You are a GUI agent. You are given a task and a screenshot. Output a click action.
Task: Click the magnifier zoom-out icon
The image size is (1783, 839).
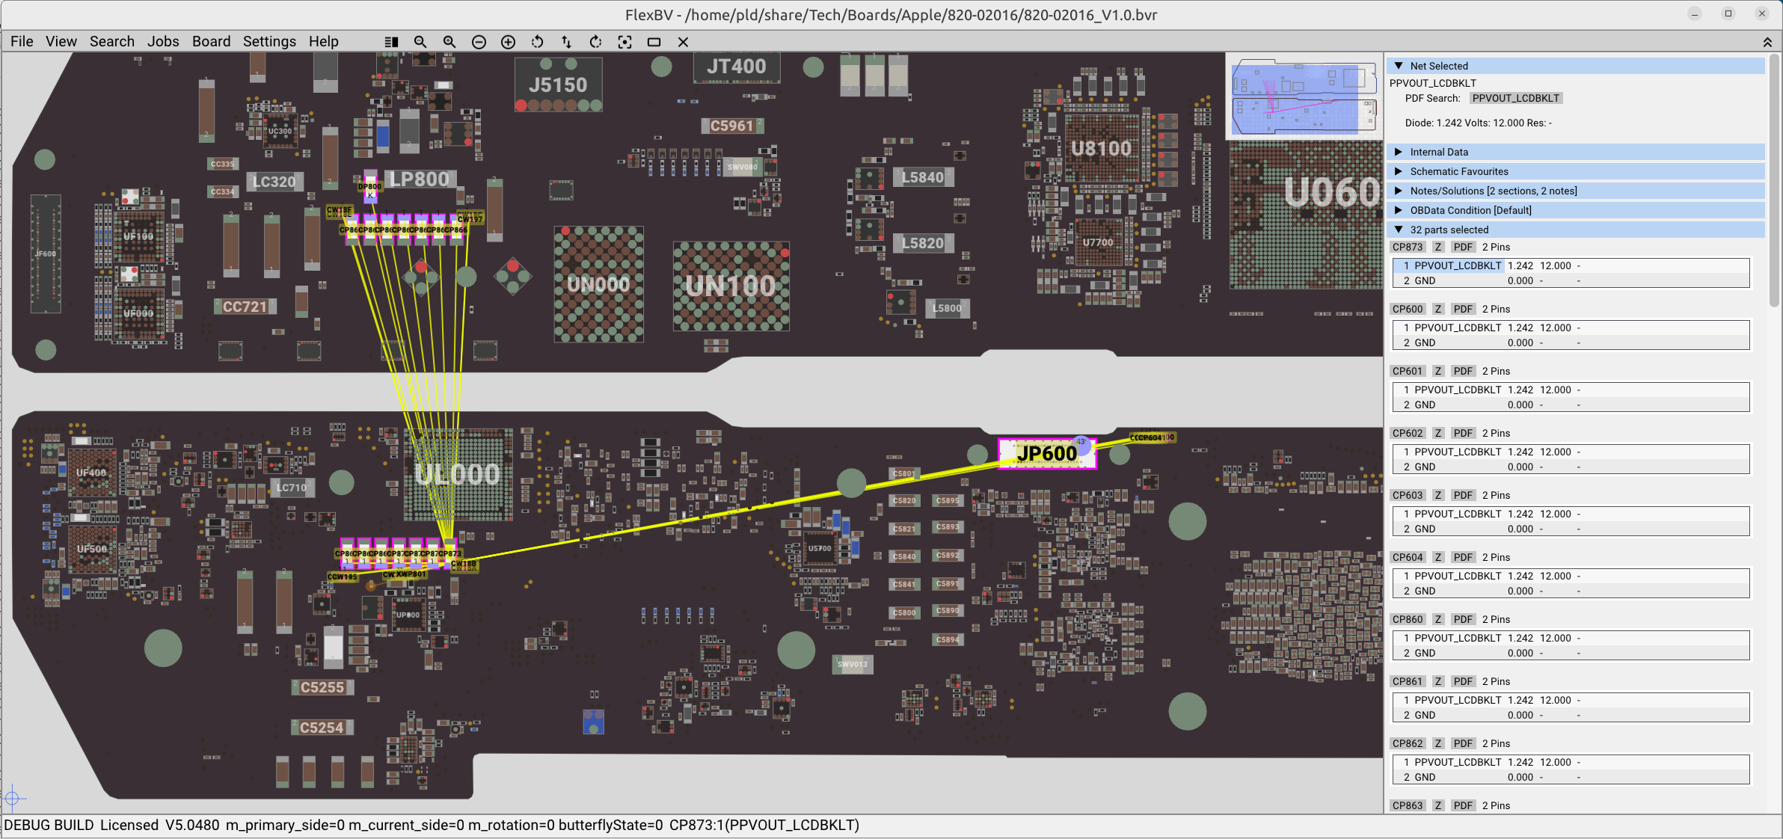click(420, 42)
